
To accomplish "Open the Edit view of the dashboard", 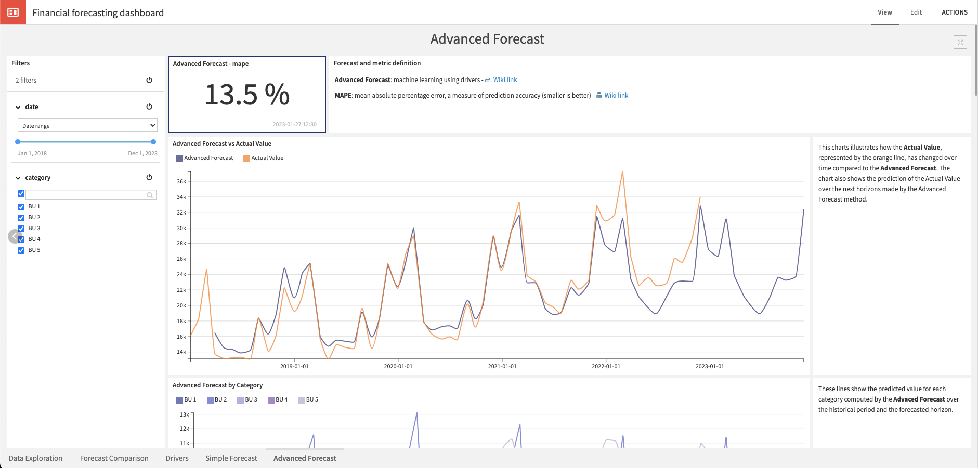I will coord(916,12).
